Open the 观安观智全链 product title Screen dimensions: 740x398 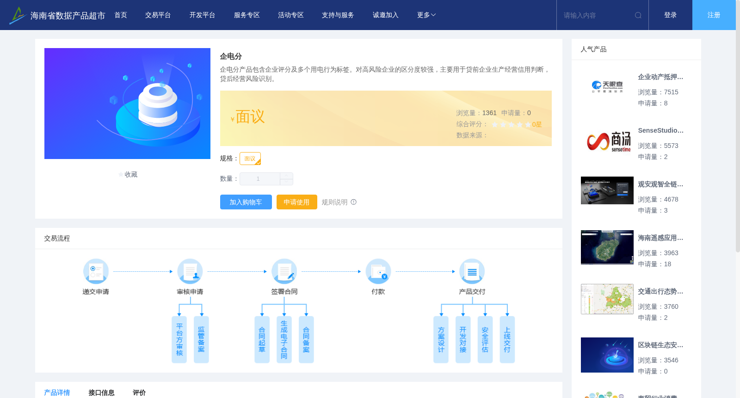pyautogui.click(x=660, y=184)
